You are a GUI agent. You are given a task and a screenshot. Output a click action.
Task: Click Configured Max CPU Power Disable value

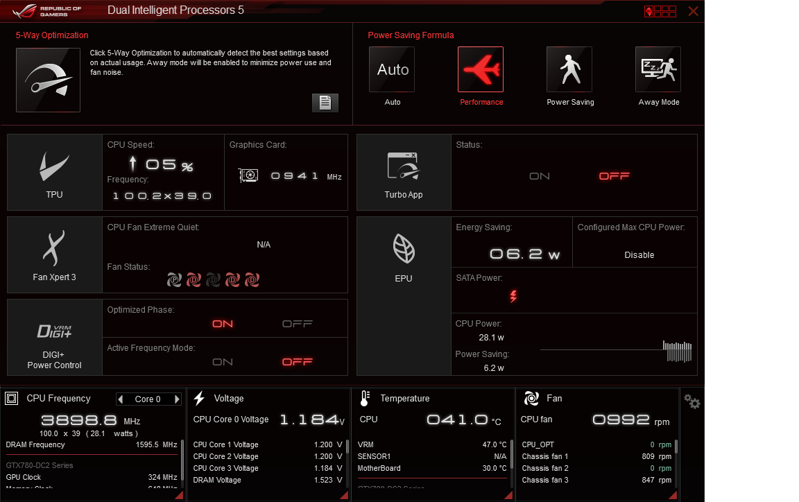(x=639, y=255)
